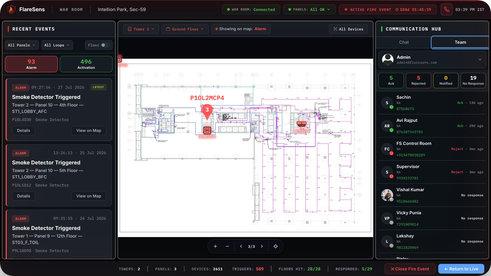The width and height of the screenshot is (491, 276).
Task: Click the War Room Connected status pill
Action: (x=251, y=9)
